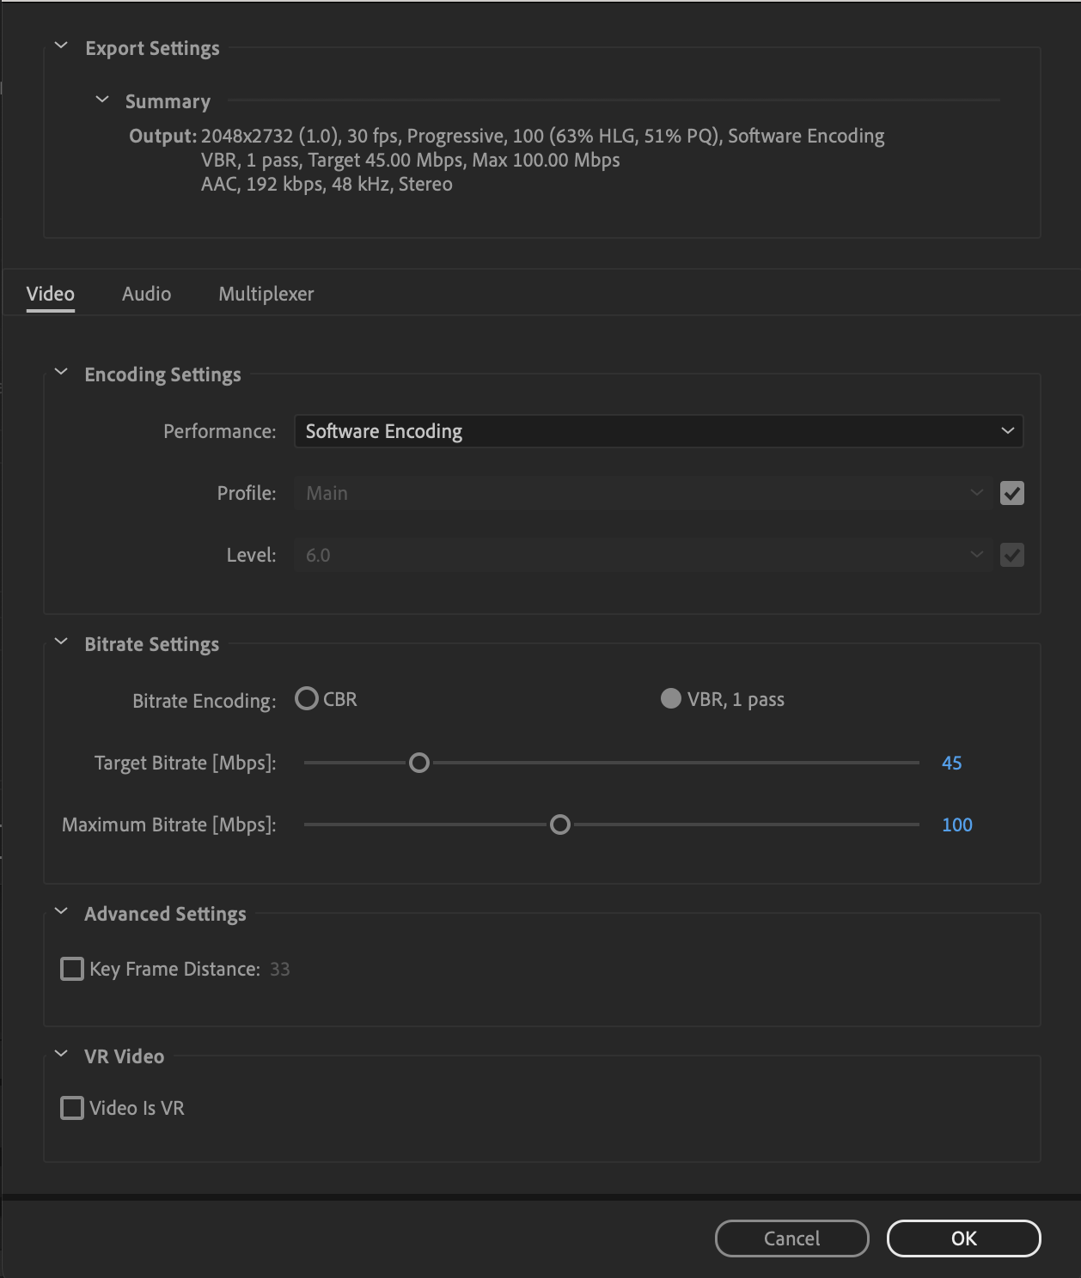Select VBR, 1 pass encoding
This screenshot has height=1278, width=1081.
point(670,699)
